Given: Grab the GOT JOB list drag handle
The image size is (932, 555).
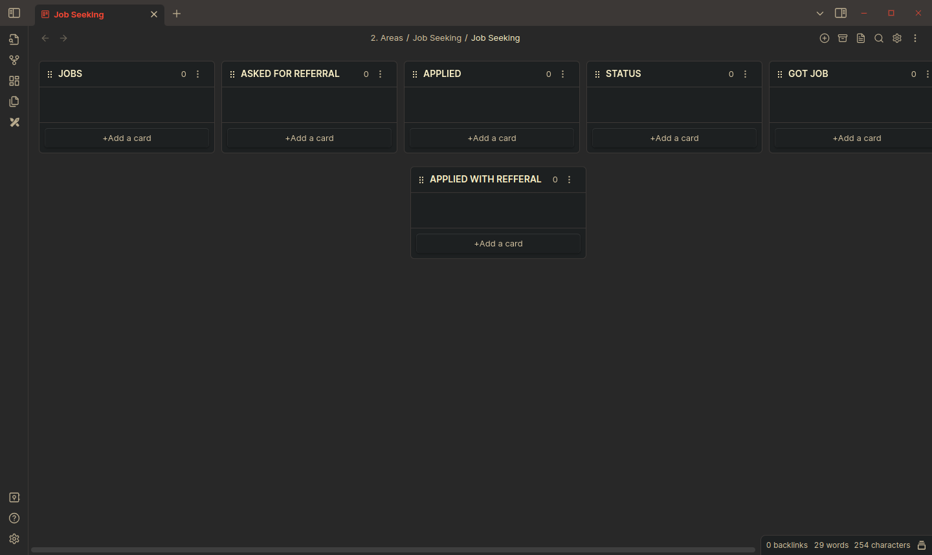Looking at the screenshot, I should (x=780, y=74).
